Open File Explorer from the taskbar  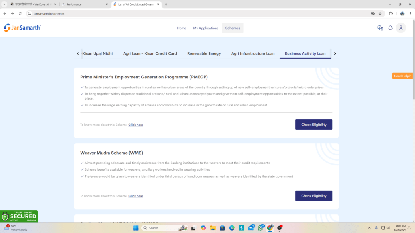coord(213,228)
